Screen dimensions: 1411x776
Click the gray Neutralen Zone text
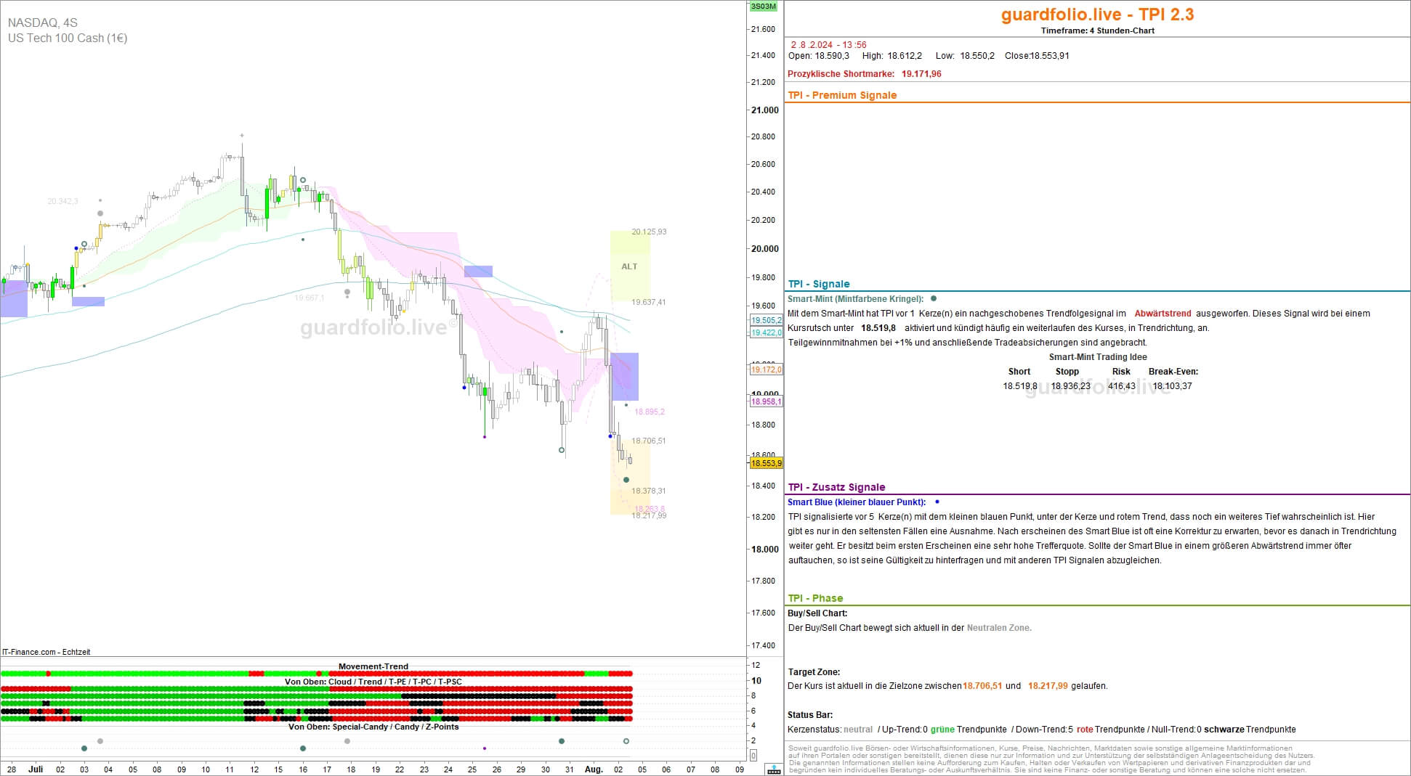point(999,628)
